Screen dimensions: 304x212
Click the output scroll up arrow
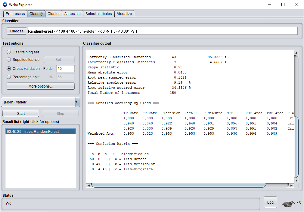coord(296,53)
